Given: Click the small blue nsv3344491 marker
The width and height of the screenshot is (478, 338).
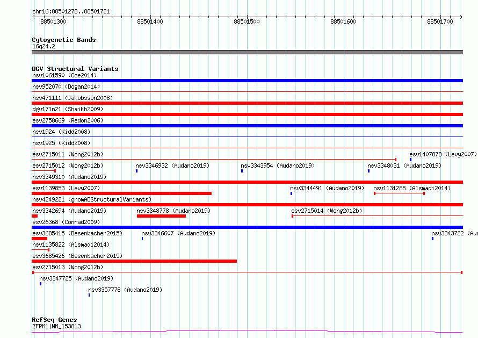Looking at the screenshot, I should [x=292, y=193].
